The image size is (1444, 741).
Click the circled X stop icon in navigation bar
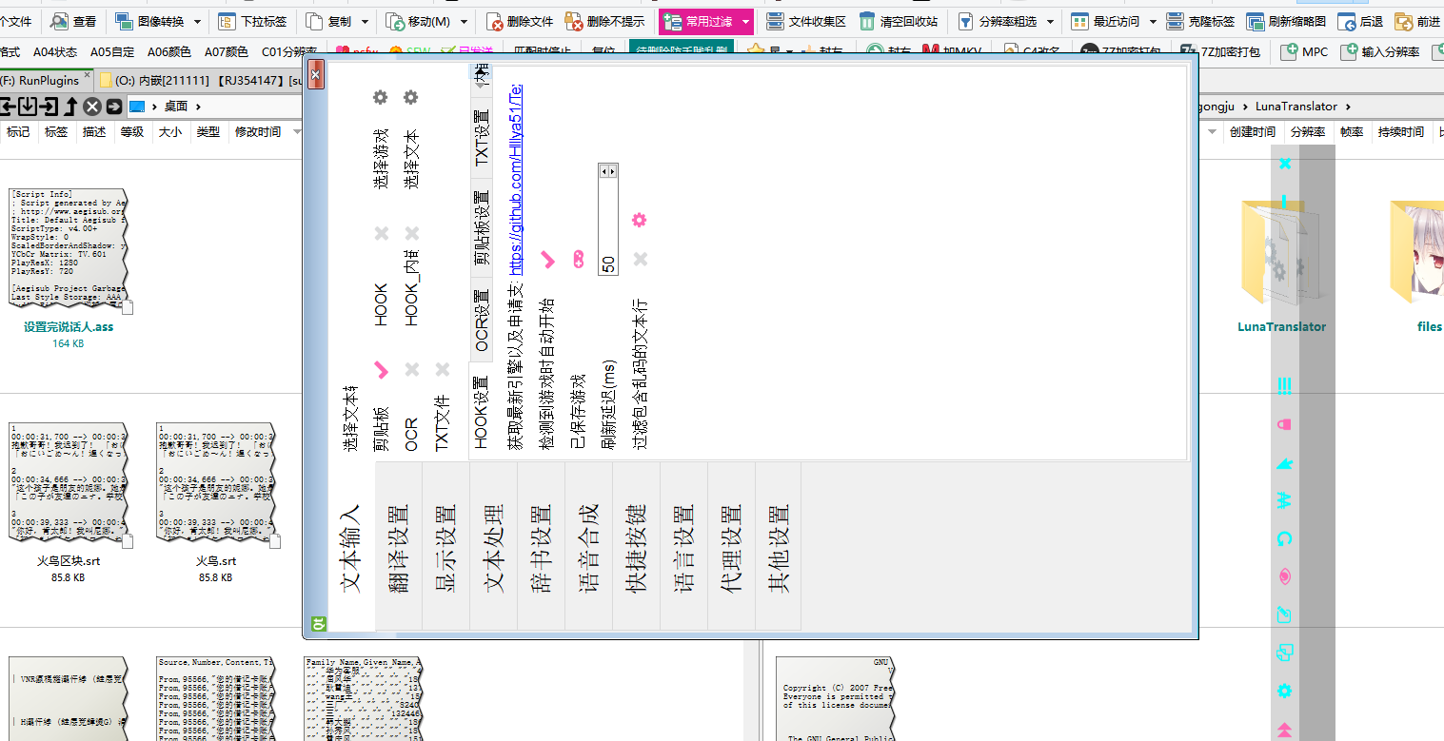pos(92,106)
